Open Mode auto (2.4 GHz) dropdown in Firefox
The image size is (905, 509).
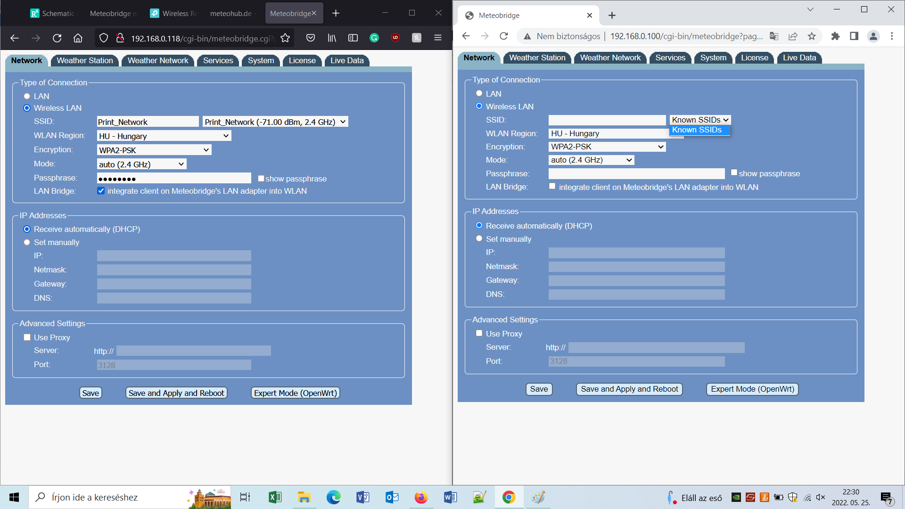tap(141, 164)
